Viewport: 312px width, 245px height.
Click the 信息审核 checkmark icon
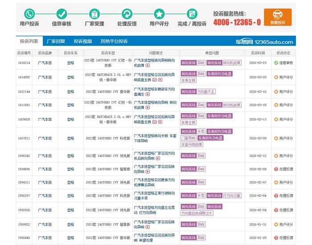62,14
